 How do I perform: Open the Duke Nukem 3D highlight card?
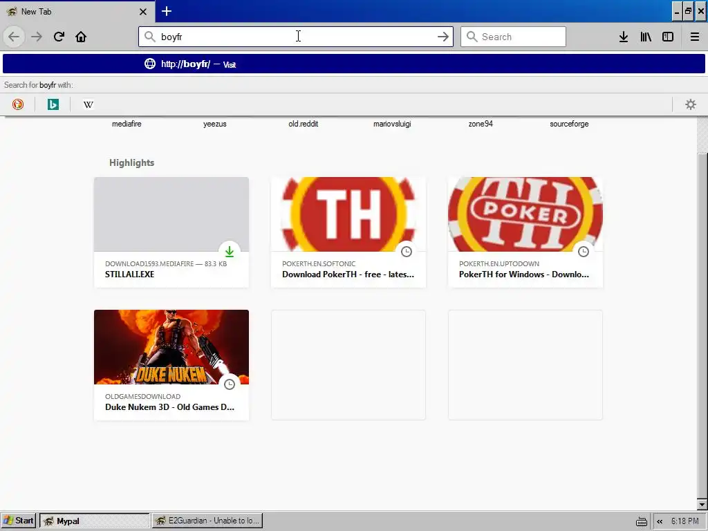pos(171,365)
